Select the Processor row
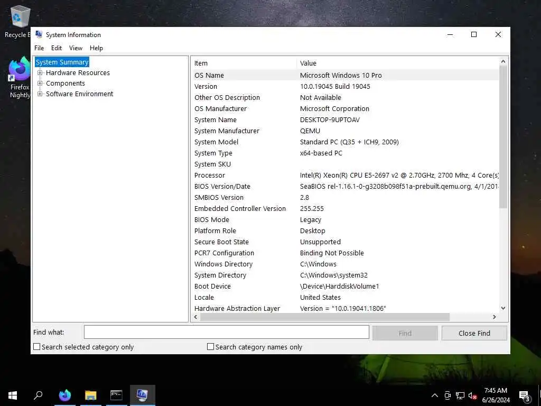Image resolution: width=541 pixels, height=406 pixels. pos(345,176)
